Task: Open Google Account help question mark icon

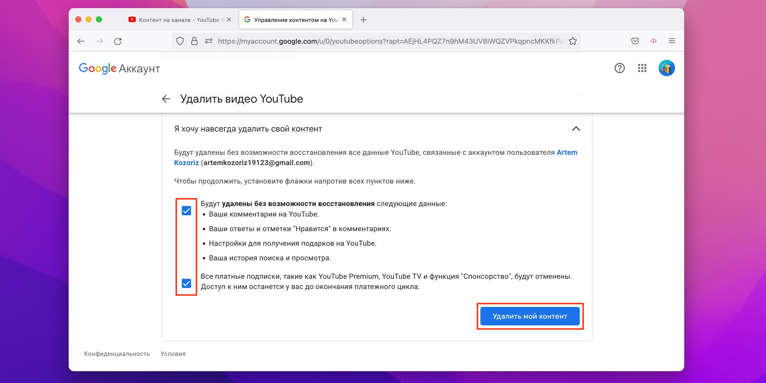Action: coord(620,68)
